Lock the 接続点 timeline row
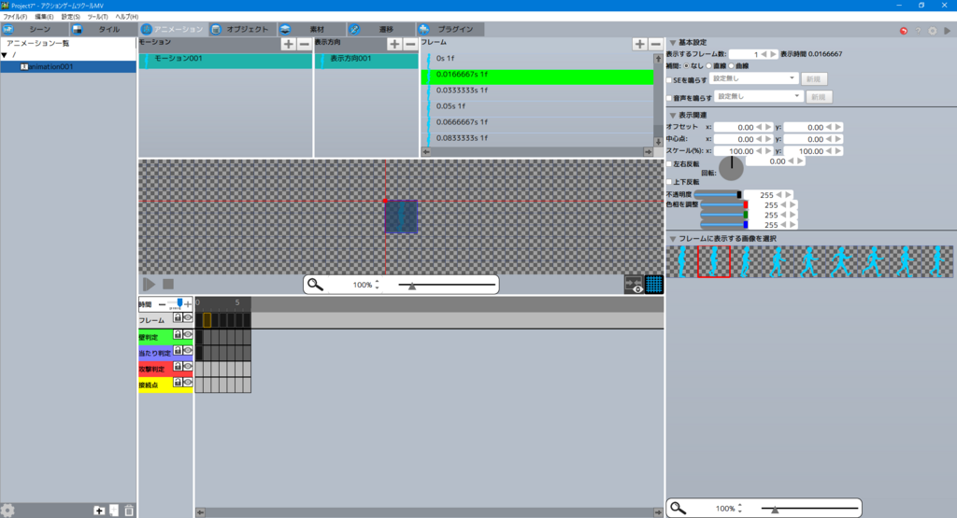The image size is (957, 518). click(x=178, y=382)
